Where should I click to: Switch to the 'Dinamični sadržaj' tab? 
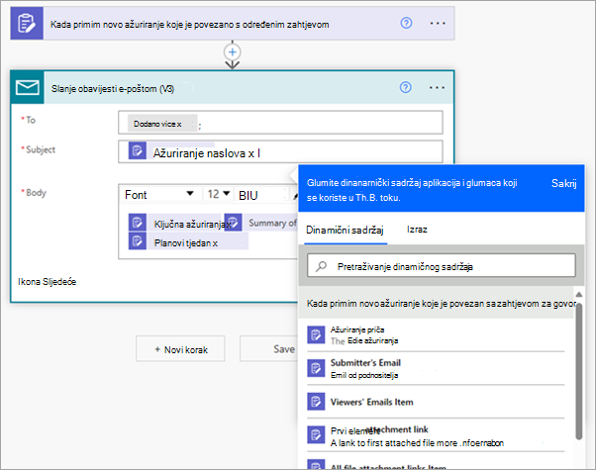click(x=345, y=230)
